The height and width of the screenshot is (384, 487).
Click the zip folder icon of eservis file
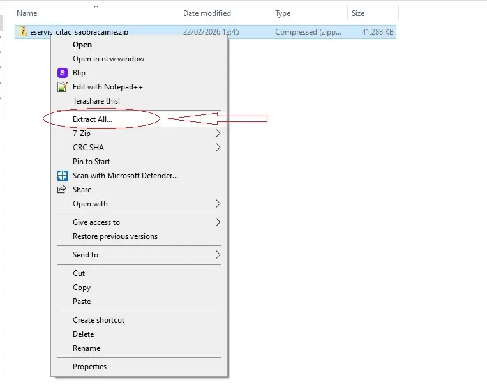22,32
